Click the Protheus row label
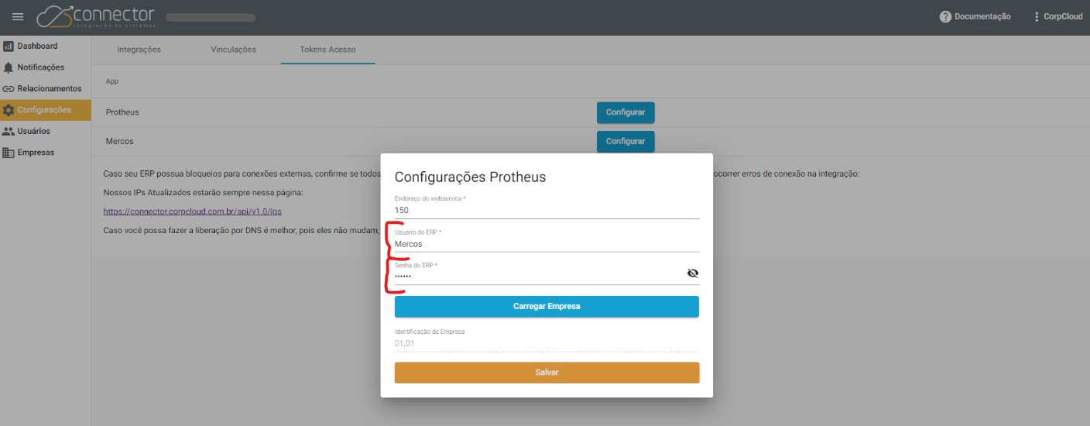The height and width of the screenshot is (426, 1090). click(122, 112)
